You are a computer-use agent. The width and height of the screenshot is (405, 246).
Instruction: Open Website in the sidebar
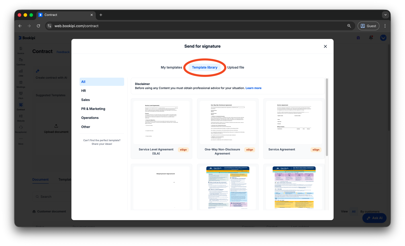point(21,118)
